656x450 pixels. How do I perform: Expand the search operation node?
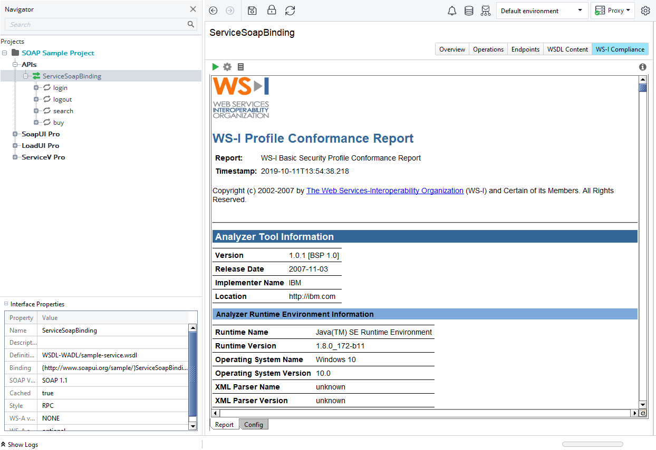click(36, 111)
